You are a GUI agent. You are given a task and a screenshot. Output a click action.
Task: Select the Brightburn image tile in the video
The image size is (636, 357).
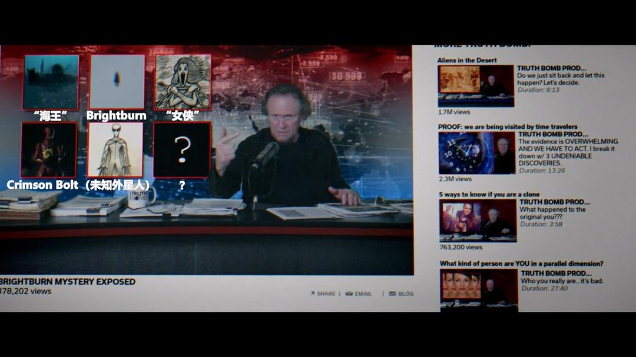click(x=117, y=81)
